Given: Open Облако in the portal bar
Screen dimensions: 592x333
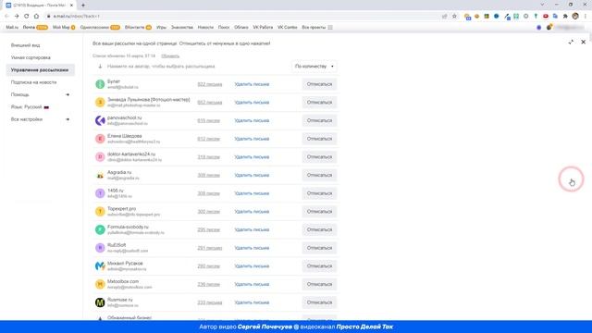Looking at the screenshot, I should [x=240, y=27].
